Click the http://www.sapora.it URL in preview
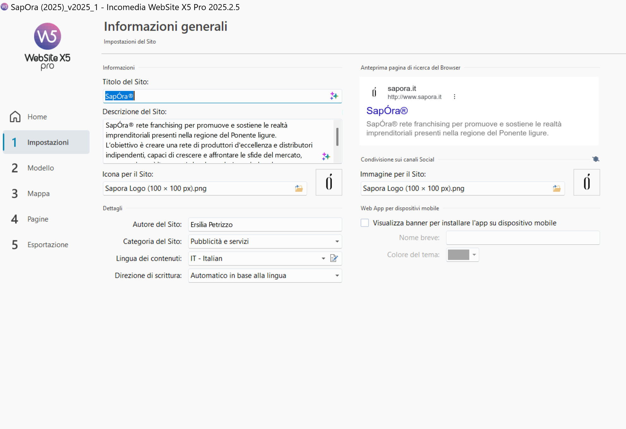The image size is (626, 429). (x=415, y=97)
